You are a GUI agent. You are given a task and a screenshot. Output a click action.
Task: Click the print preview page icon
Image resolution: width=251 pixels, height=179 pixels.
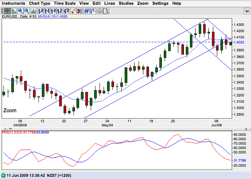tap(106, 11)
